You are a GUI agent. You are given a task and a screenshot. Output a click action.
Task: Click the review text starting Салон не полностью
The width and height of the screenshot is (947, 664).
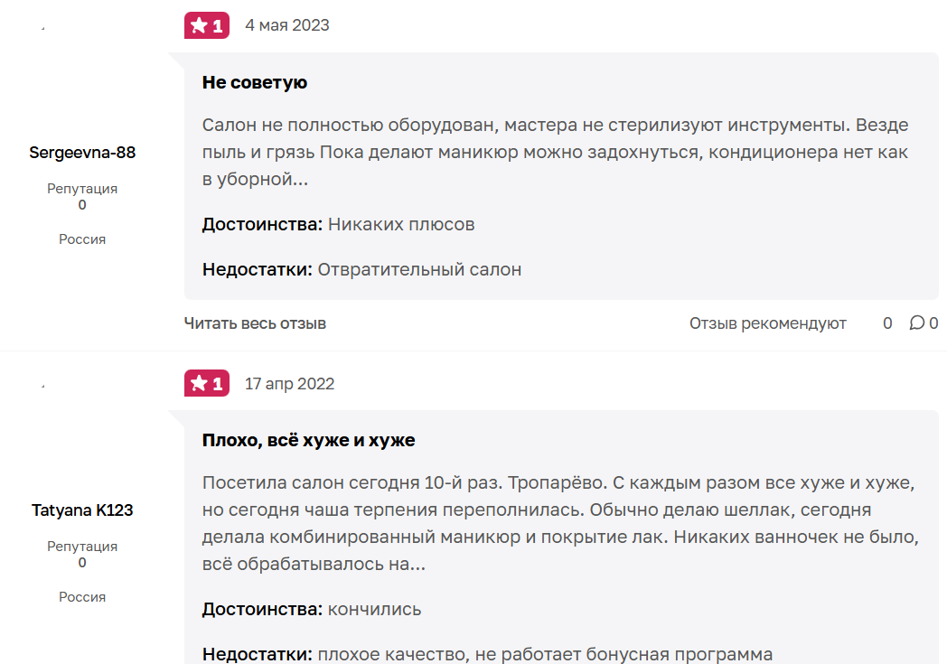point(556,152)
